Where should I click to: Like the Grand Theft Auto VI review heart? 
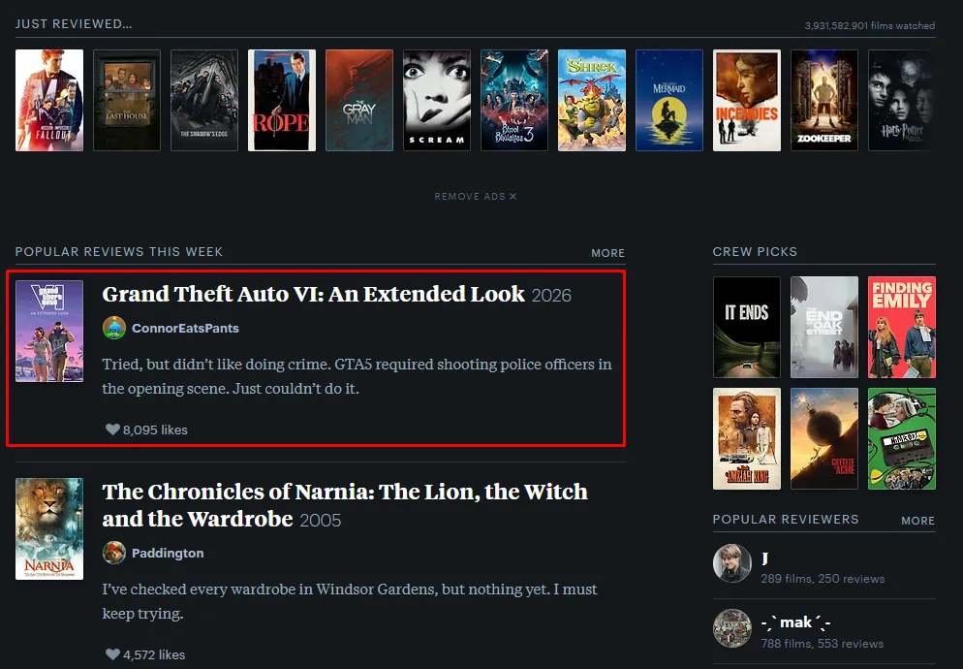coord(112,430)
